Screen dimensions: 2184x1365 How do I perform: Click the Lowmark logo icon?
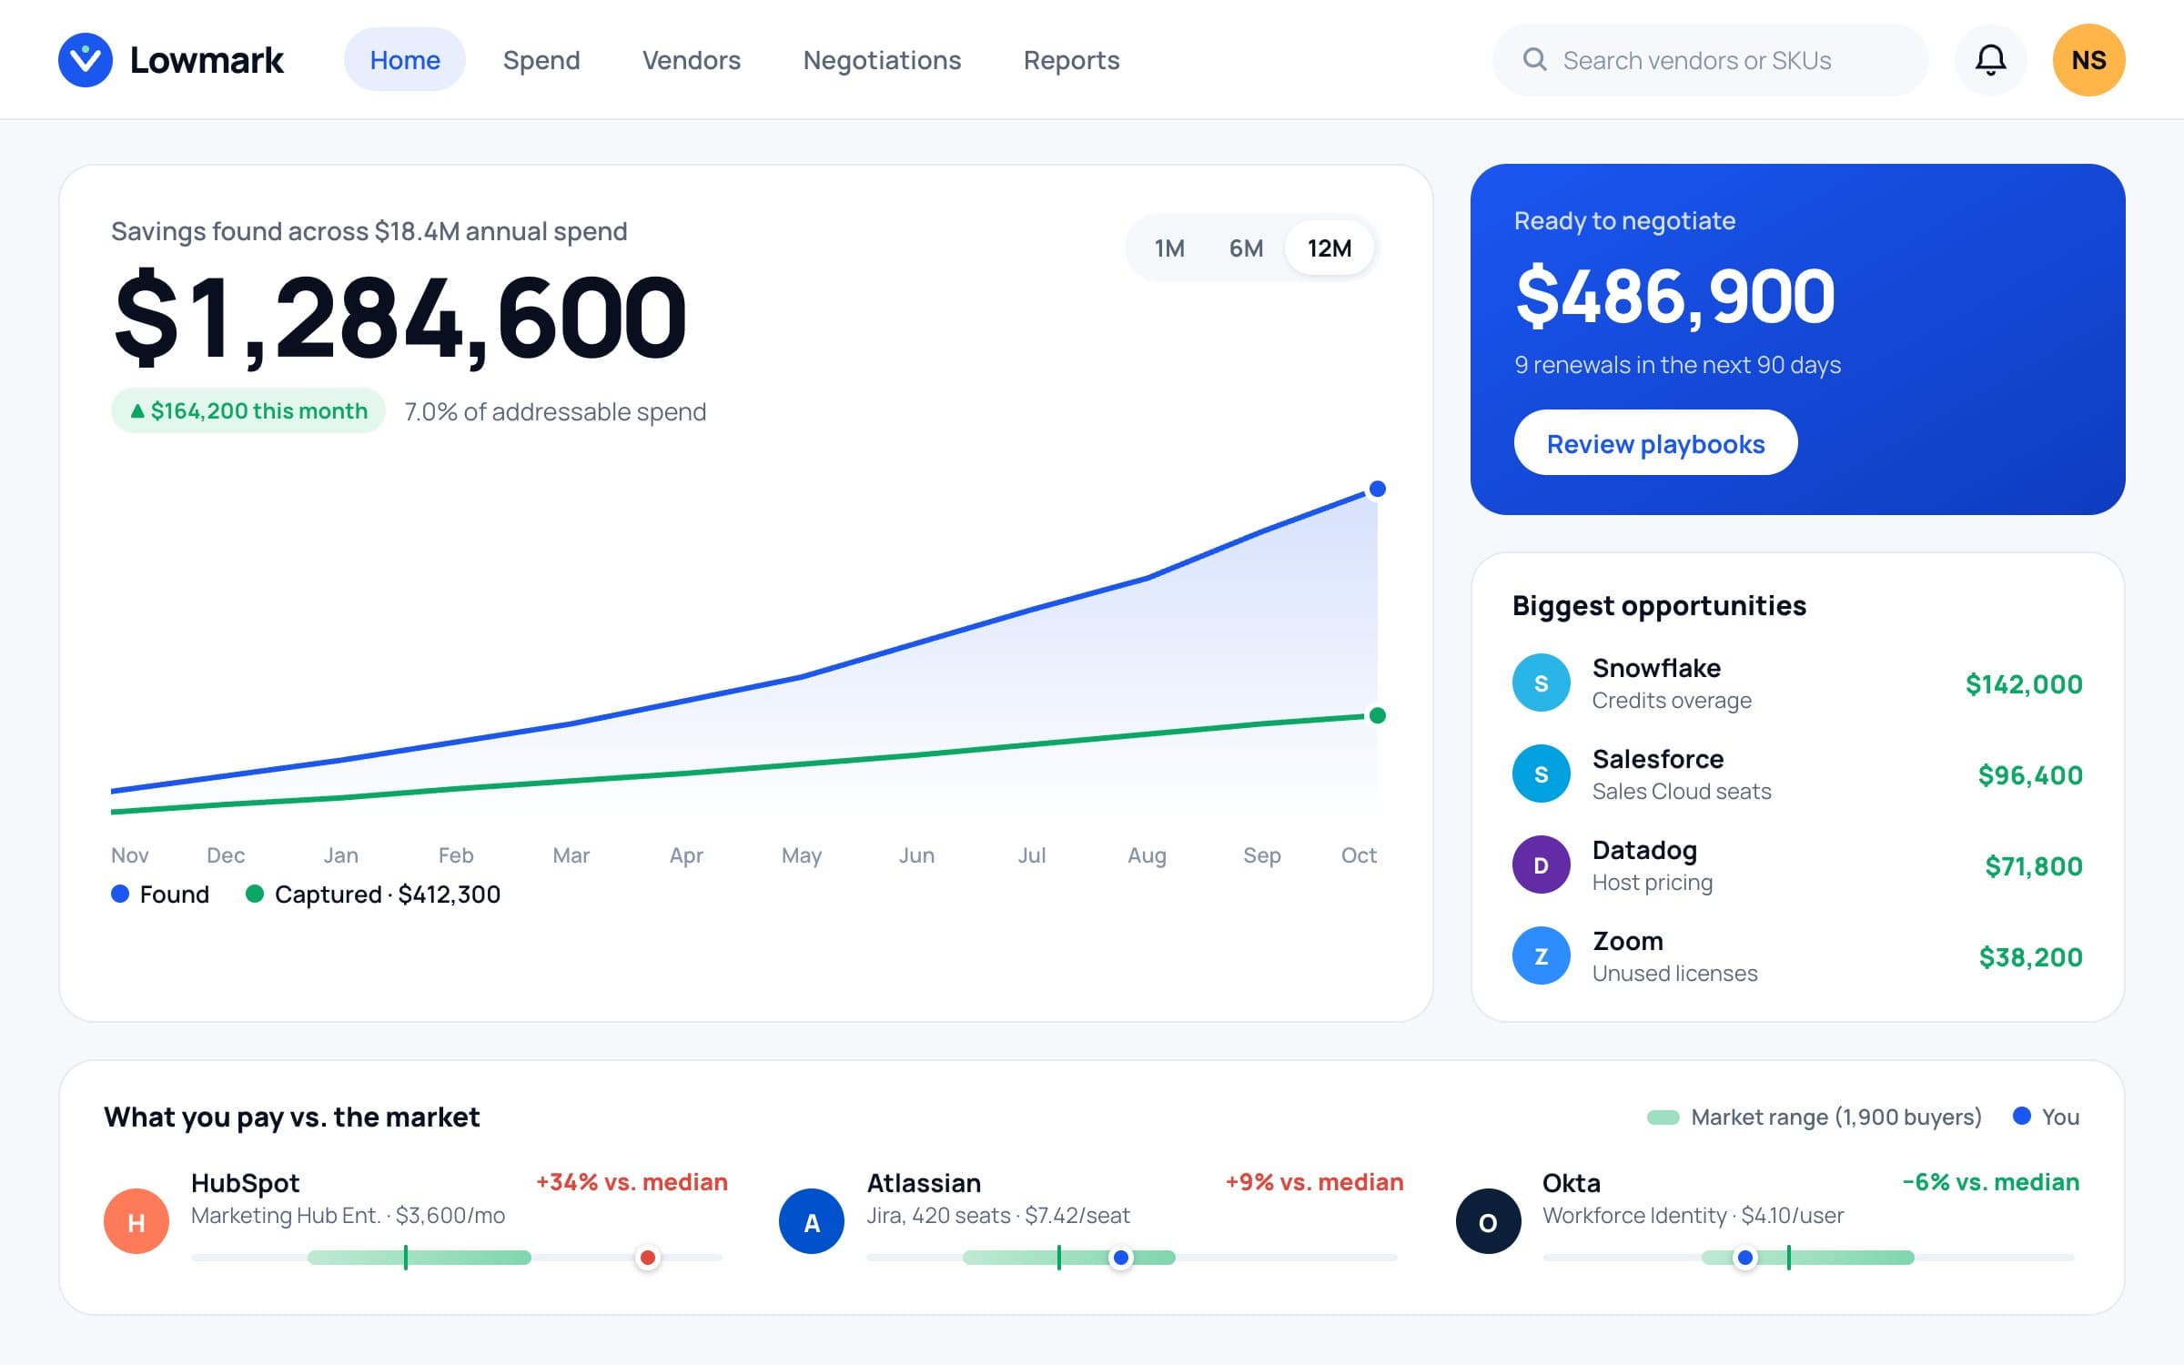click(x=85, y=60)
